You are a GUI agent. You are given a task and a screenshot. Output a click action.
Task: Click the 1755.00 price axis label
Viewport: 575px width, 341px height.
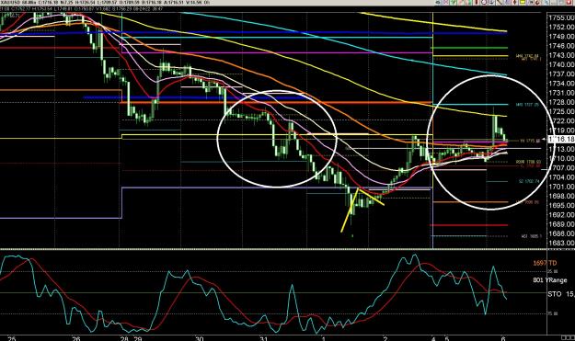click(561, 17)
